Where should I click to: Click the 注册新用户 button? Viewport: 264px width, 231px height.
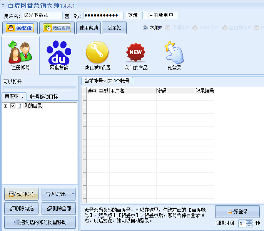click(160, 15)
